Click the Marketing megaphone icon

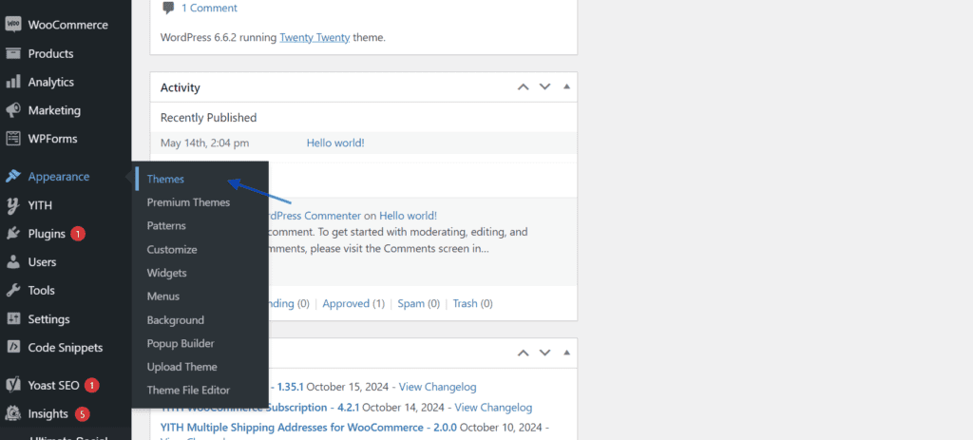13,110
